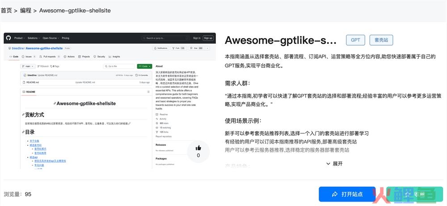Open the Issues tab in preview
The image size is (447, 206).
pos(28,57)
